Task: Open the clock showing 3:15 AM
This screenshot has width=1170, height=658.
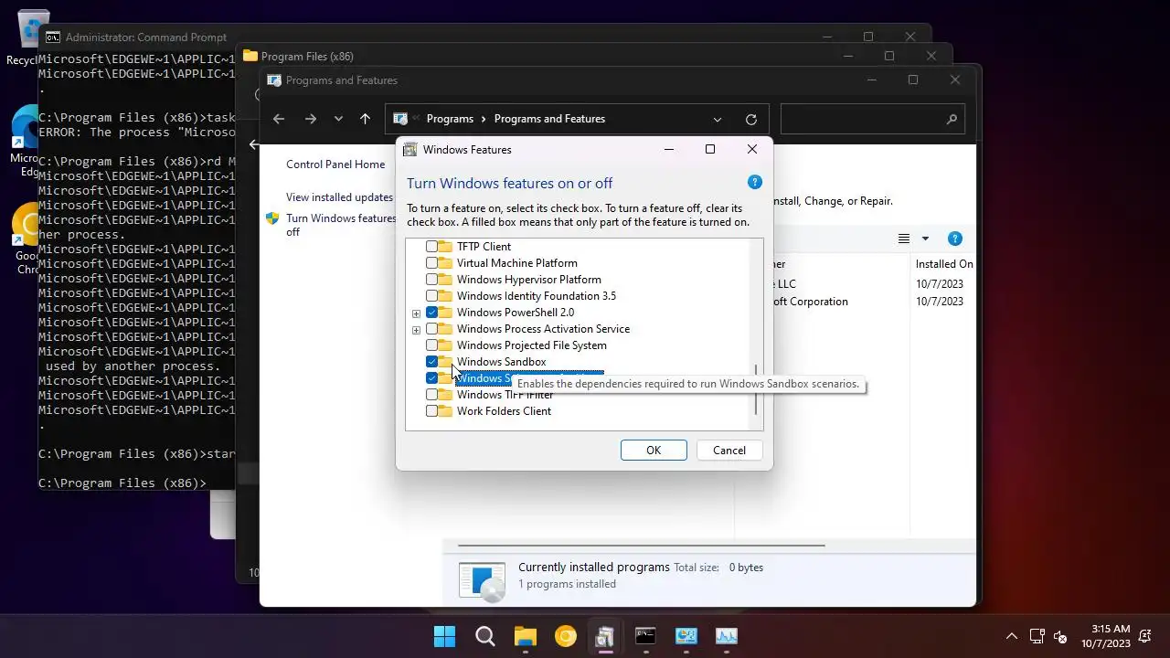Action: pyautogui.click(x=1105, y=636)
